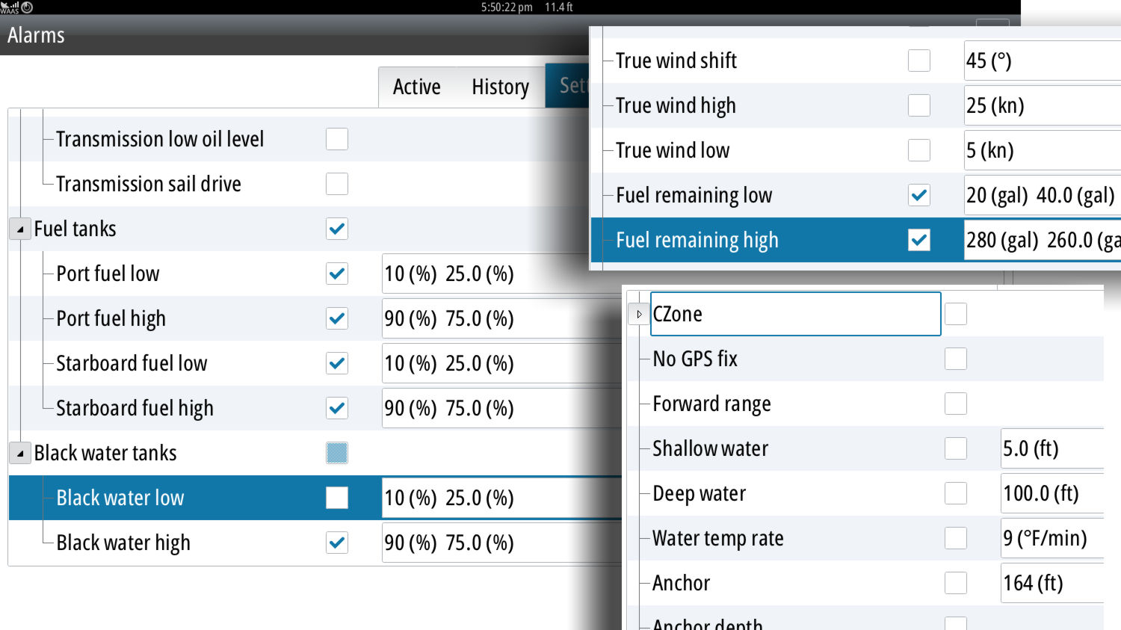Screen dimensions: 1121x630
Task: Click the Deep water 100.0 ft value field
Action: click(x=1051, y=493)
